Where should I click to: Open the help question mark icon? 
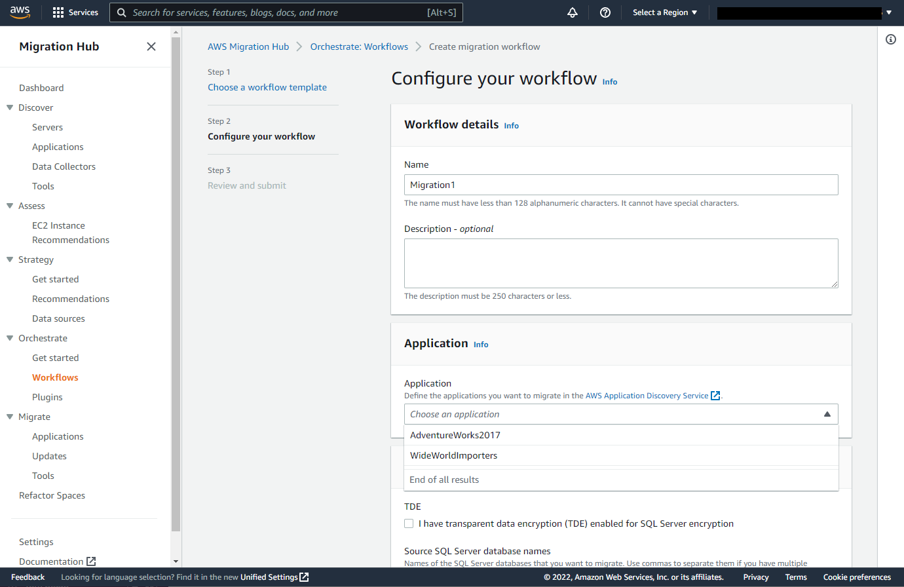[605, 12]
